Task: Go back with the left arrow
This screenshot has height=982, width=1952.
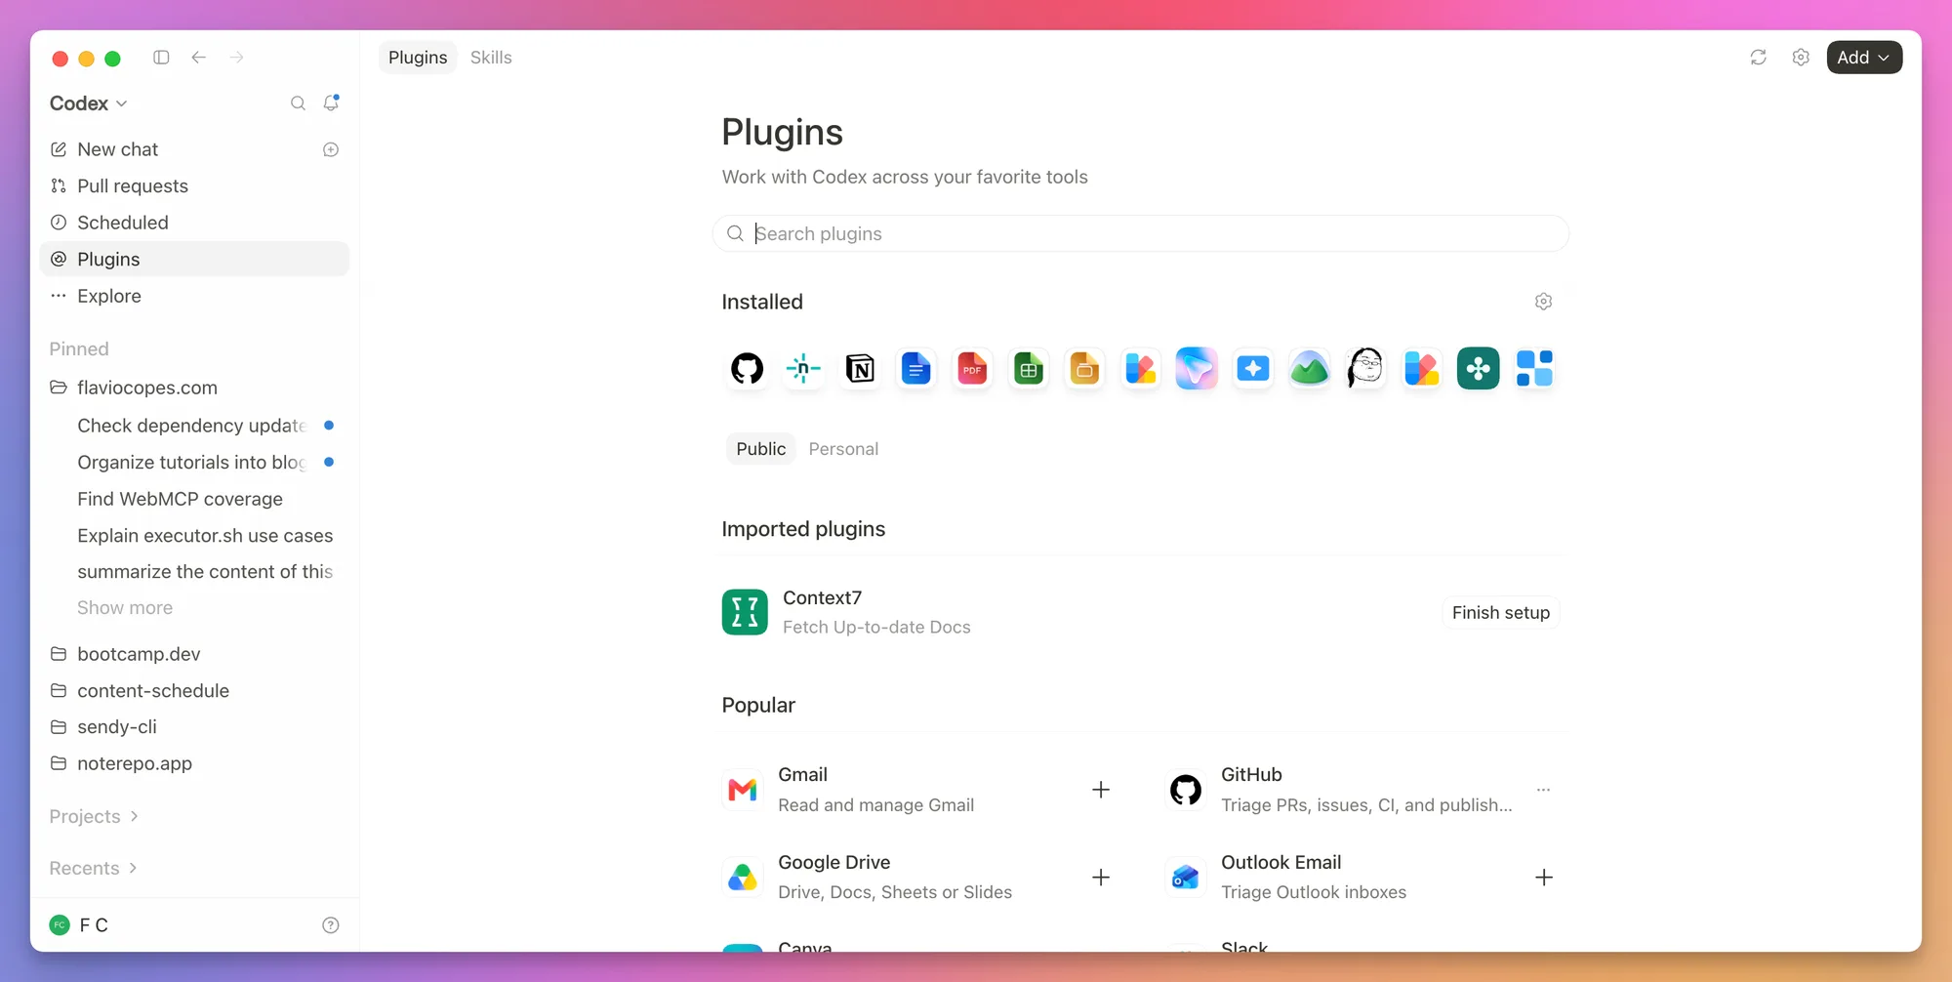Action: tap(199, 58)
